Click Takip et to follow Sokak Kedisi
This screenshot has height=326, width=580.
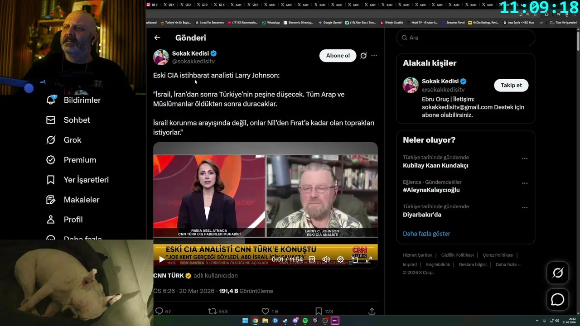pos(511,85)
